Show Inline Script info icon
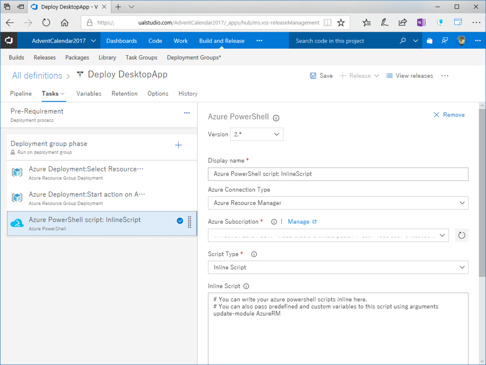486x365 pixels. click(246, 286)
